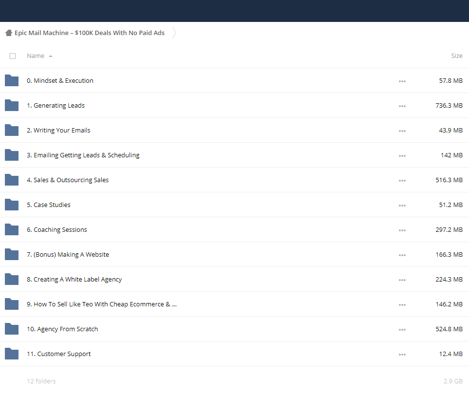
Task: Click the folder icon for Coaching Sessions
Action: click(12, 229)
